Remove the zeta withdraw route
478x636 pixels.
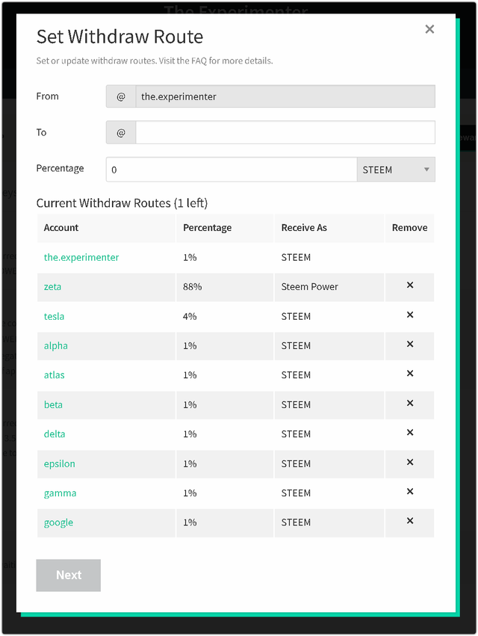click(409, 285)
